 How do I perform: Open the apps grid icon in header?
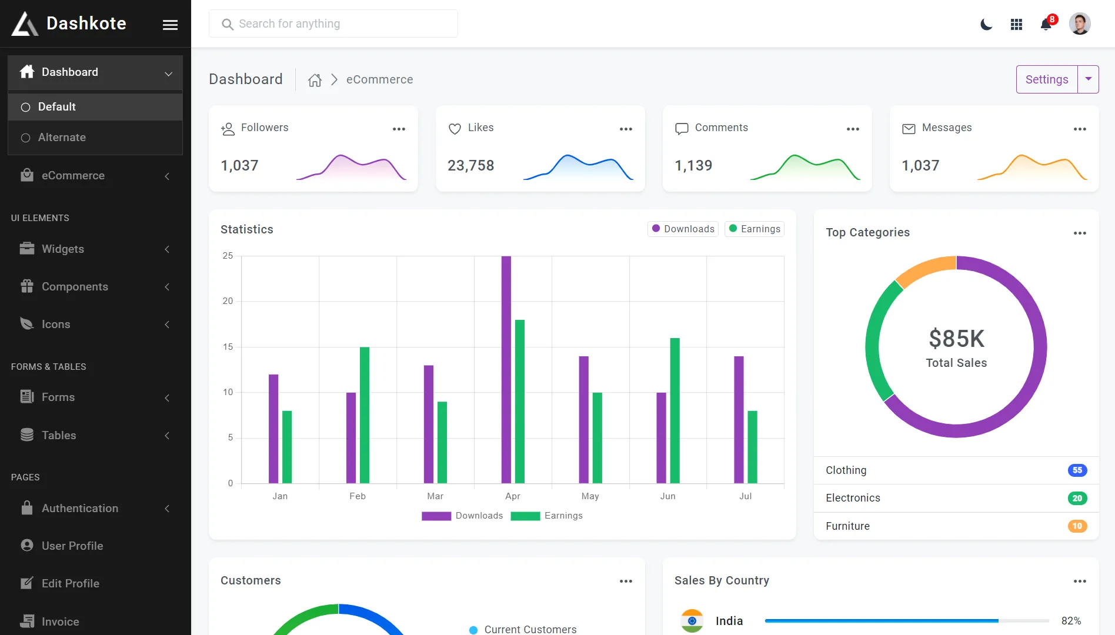click(x=1016, y=24)
